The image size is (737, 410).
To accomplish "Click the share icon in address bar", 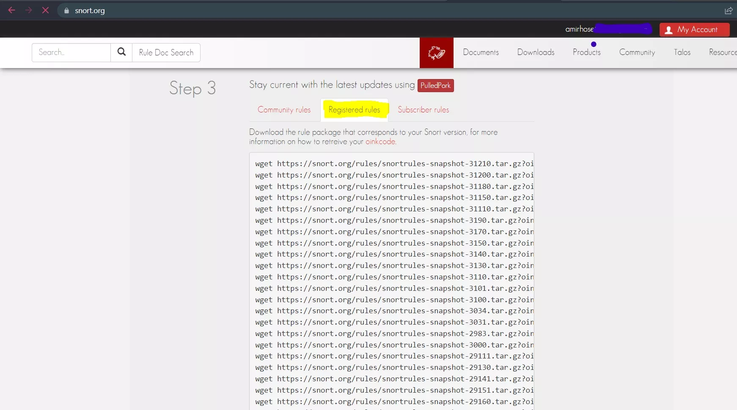I will point(729,11).
